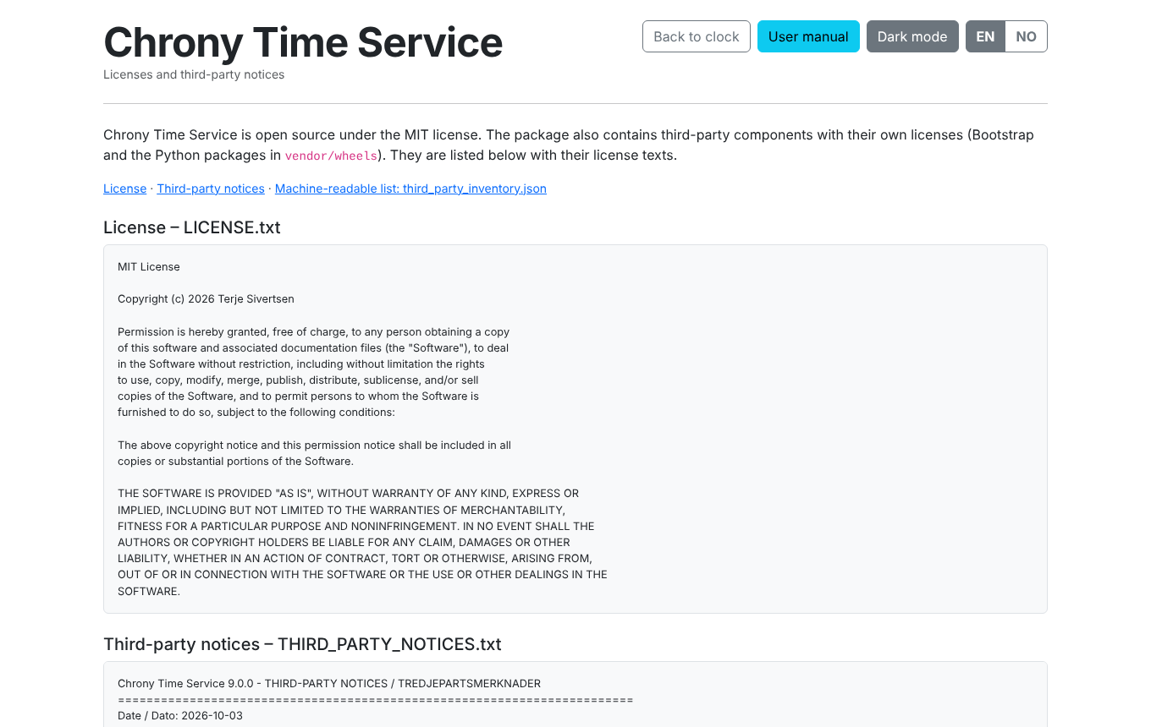Click line starting 'Permission is hereby granted'
Screen dimensions: 1151x727
(x=313, y=332)
